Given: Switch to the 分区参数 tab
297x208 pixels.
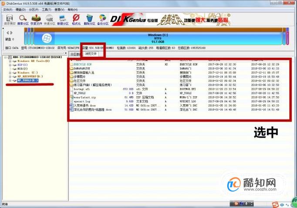Looking at the screenshot, I should [75, 55].
